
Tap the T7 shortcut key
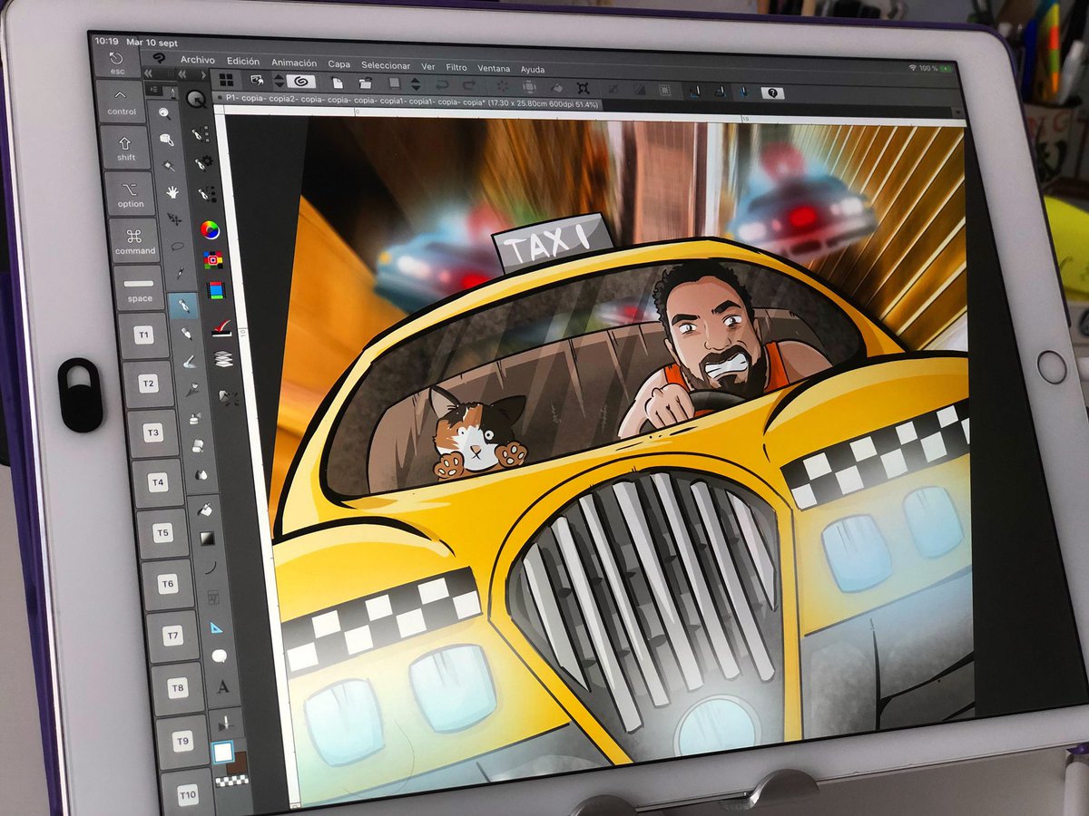point(172,636)
